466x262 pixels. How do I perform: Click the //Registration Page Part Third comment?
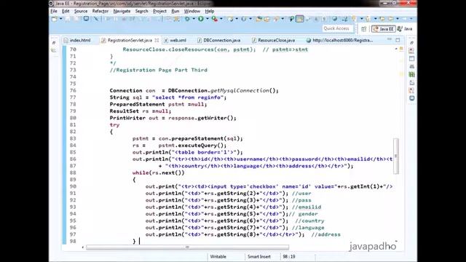(x=159, y=70)
